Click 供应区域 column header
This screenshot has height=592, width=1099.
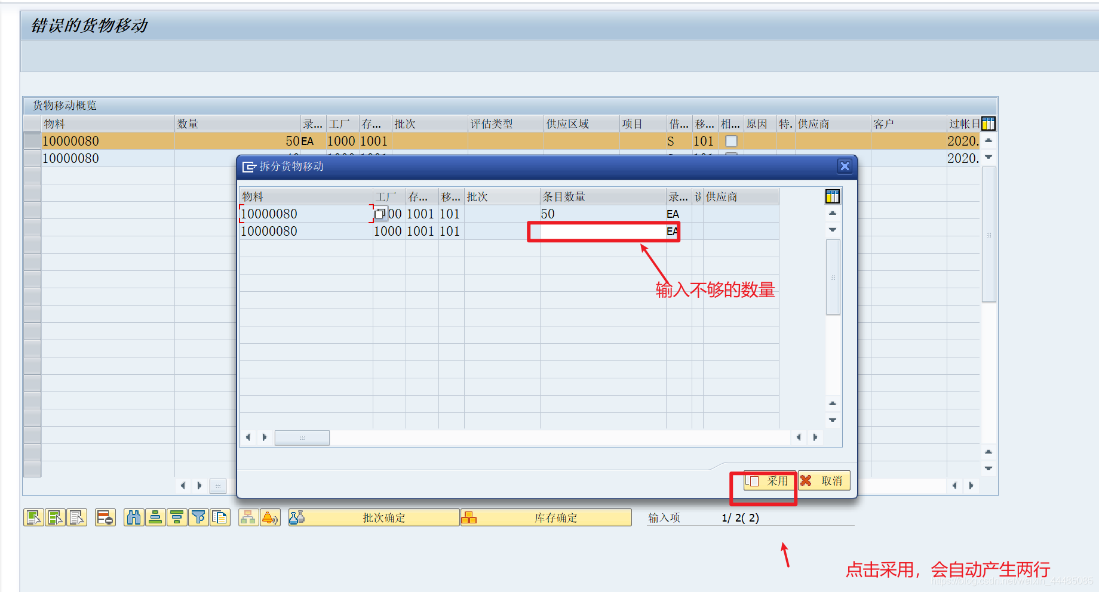point(582,124)
